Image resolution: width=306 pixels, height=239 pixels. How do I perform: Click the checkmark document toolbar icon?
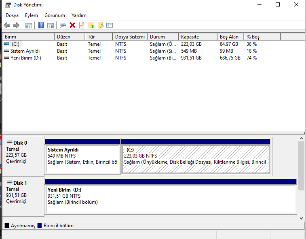coord(82,25)
